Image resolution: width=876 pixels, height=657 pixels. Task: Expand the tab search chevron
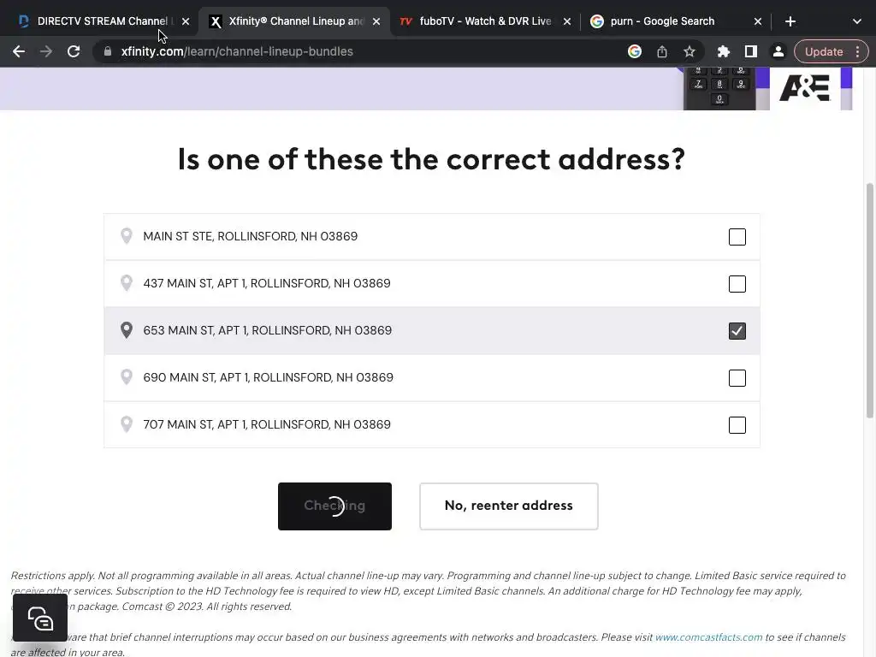tap(856, 21)
